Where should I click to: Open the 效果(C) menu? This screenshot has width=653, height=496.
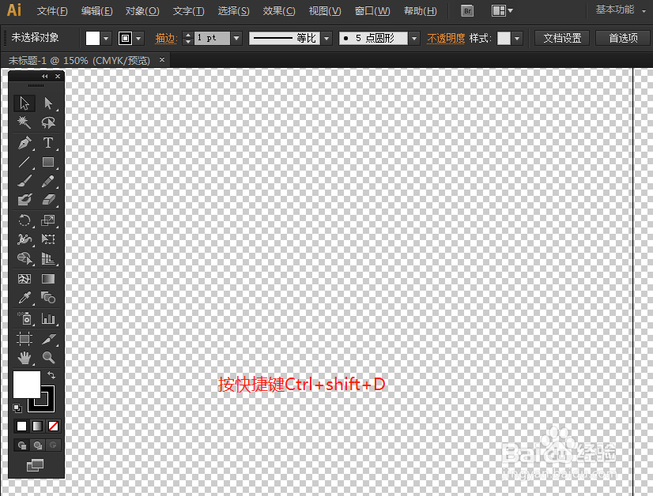pyautogui.click(x=278, y=11)
